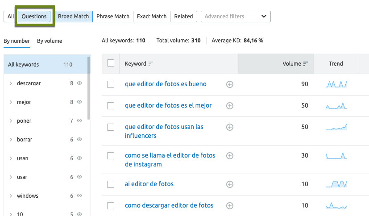Add 'que editor de fotos es el mejor' keyword
This screenshot has width=369, height=216.
point(230,106)
